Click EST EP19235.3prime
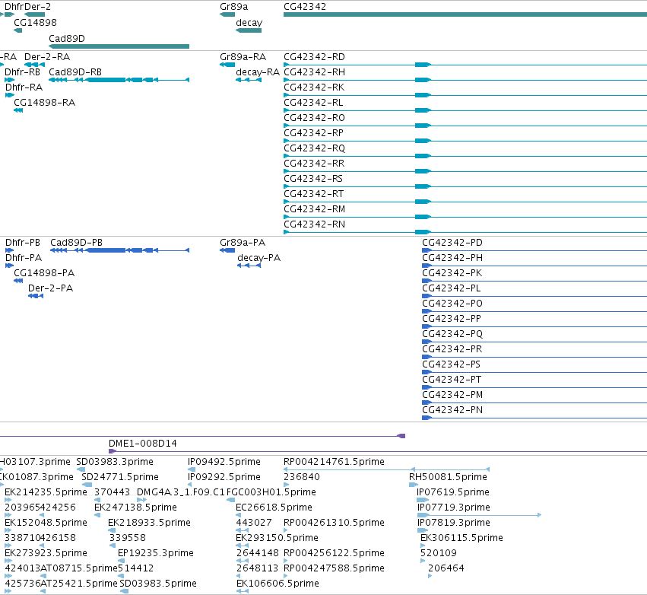 click(x=156, y=553)
